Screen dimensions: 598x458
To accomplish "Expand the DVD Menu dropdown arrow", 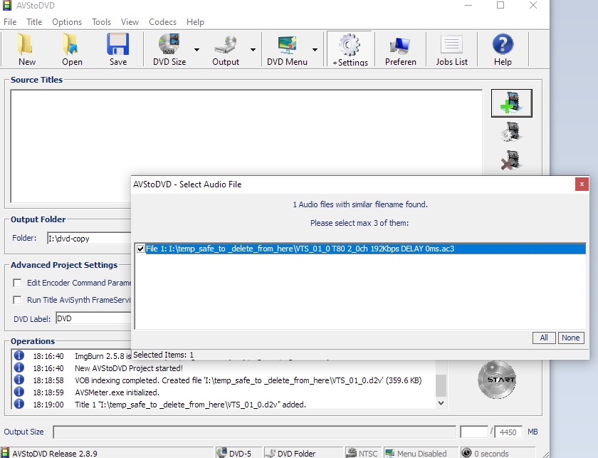I will tap(315, 50).
